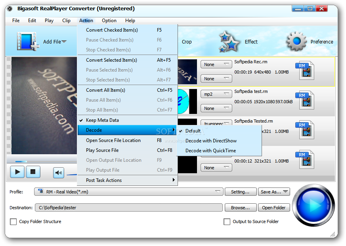Viewport: 346px width, 246px height.
Task: Click the Crop toolbar button
Action: 187,42
